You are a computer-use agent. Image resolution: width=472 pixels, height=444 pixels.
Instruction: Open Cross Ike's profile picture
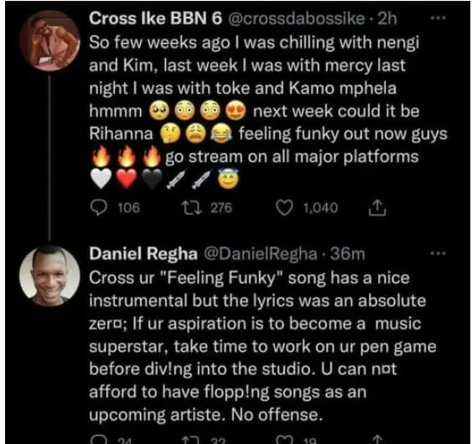point(49,40)
